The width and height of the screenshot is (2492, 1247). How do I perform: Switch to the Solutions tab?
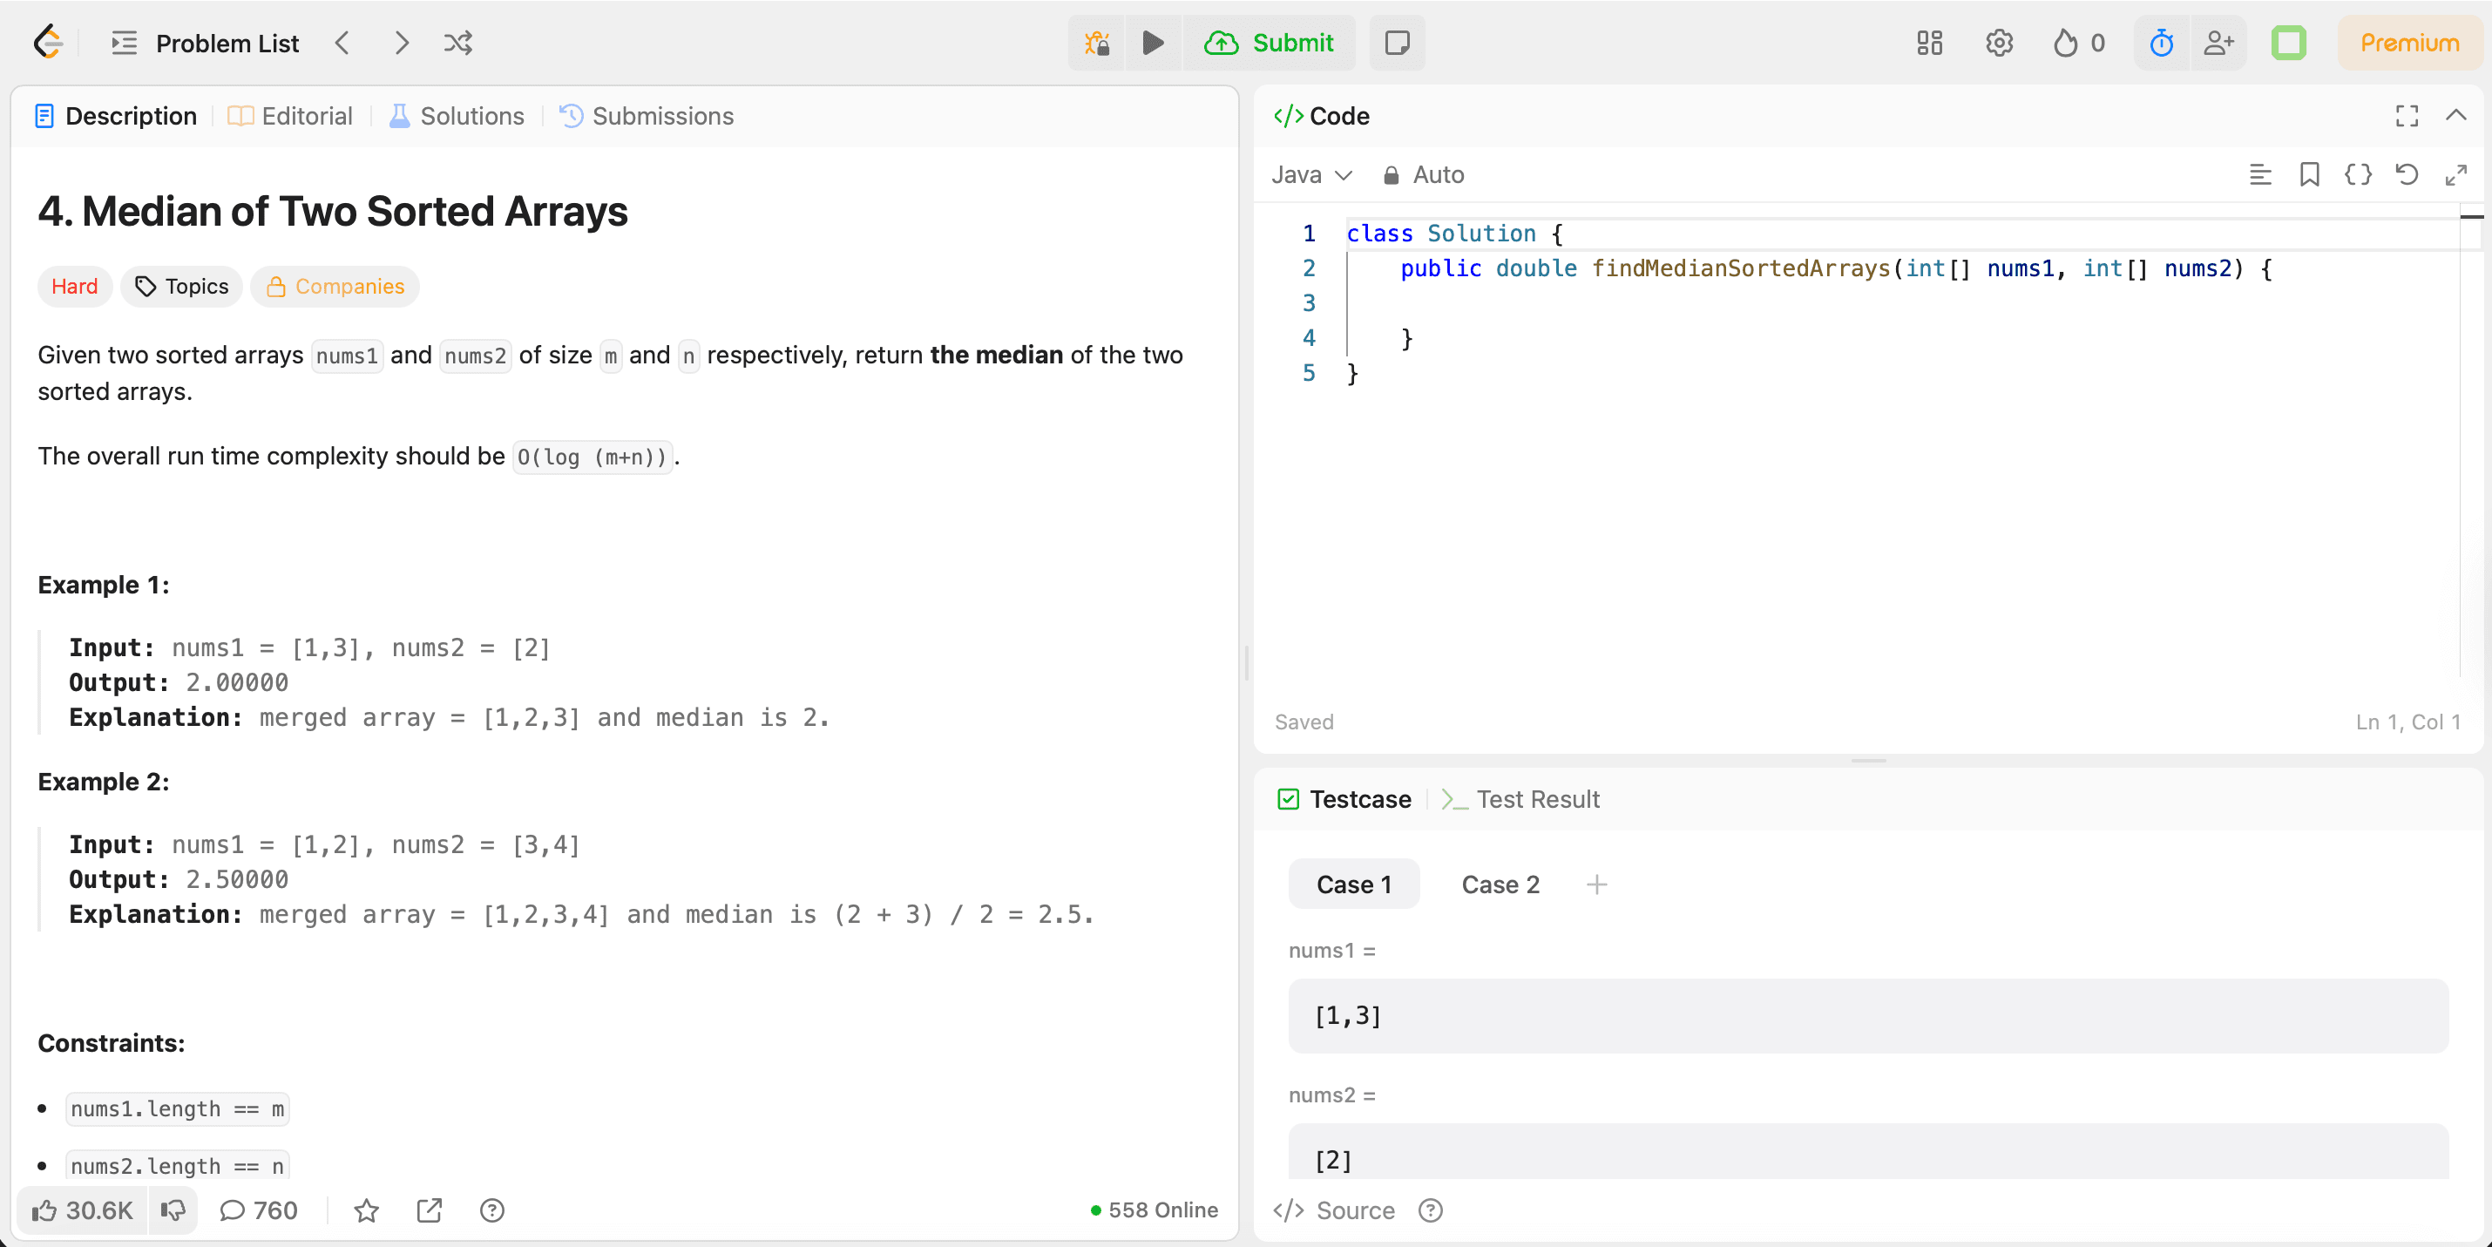[457, 116]
